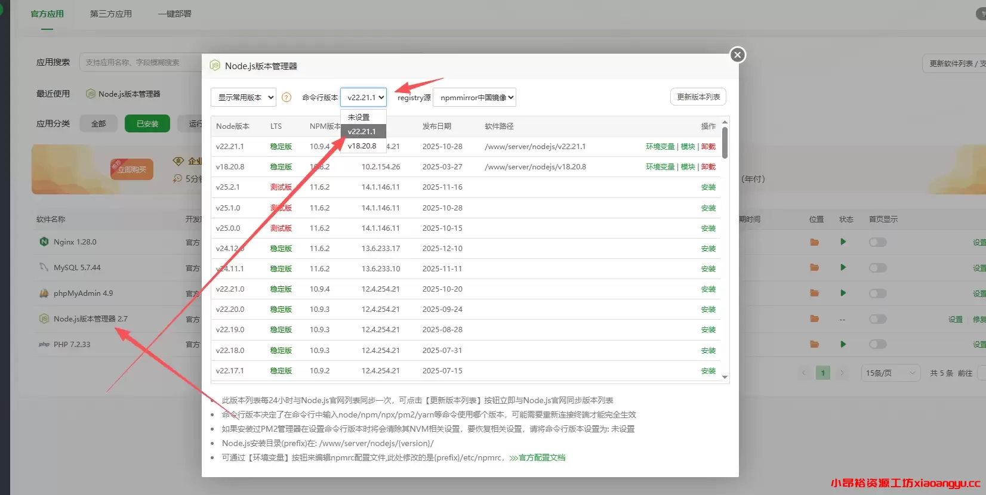Click Node.js版本管理器 recent-use link
986x495 pixels.
[130, 94]
